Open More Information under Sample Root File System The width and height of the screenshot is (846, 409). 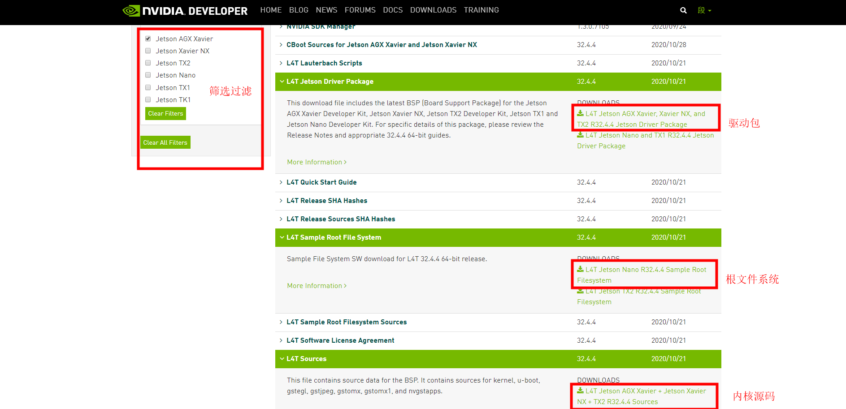pos(317,286)
